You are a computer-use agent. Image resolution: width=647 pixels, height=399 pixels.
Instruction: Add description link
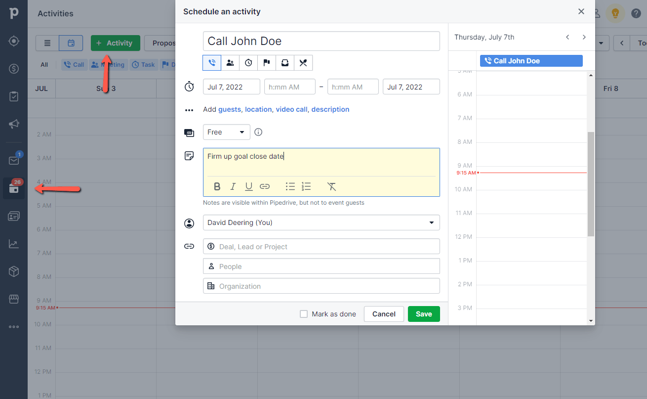(330, 109)
